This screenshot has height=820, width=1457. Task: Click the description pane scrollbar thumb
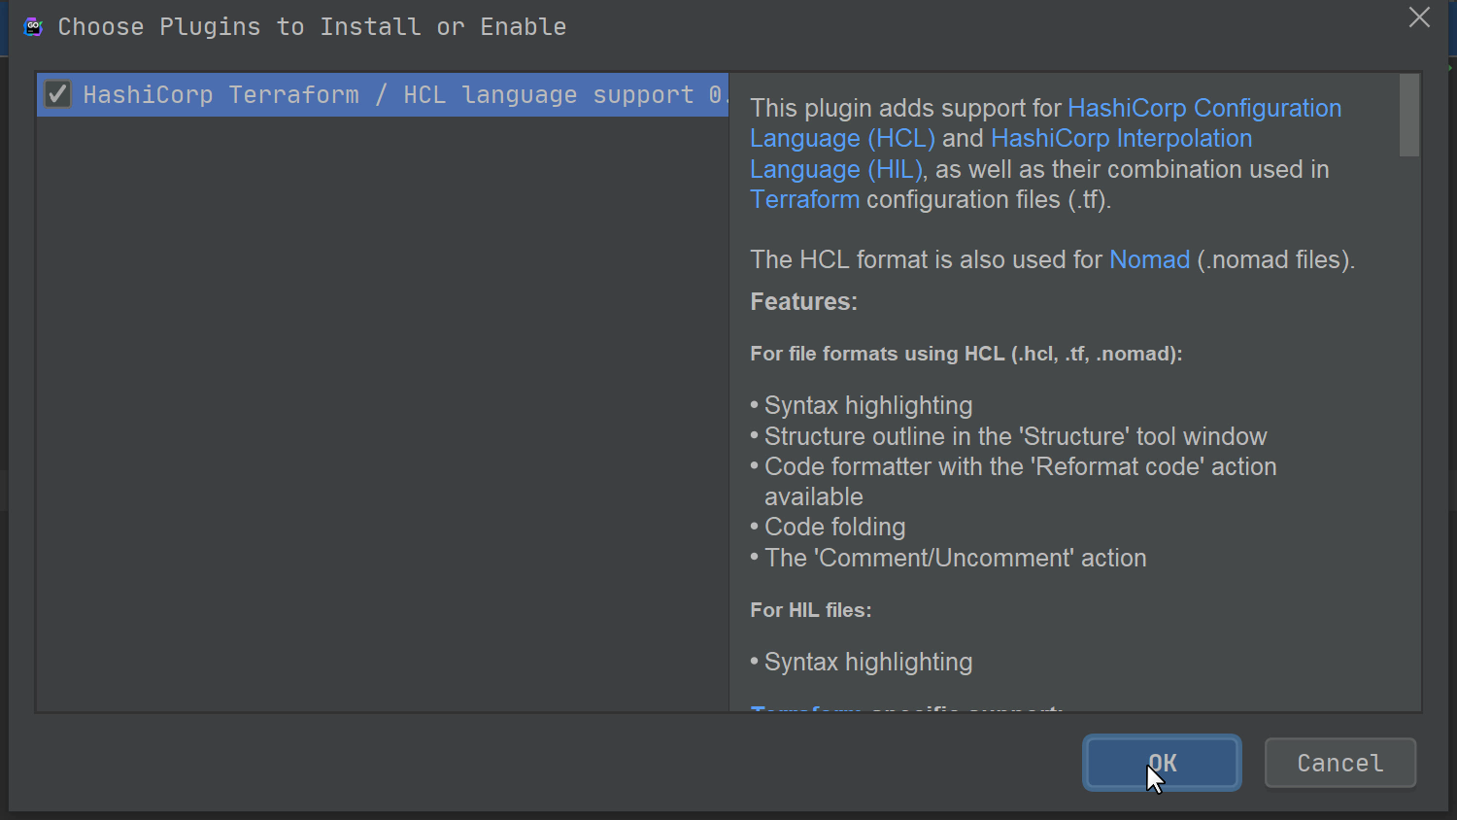pyautogui.click(x=1409, y=115)
